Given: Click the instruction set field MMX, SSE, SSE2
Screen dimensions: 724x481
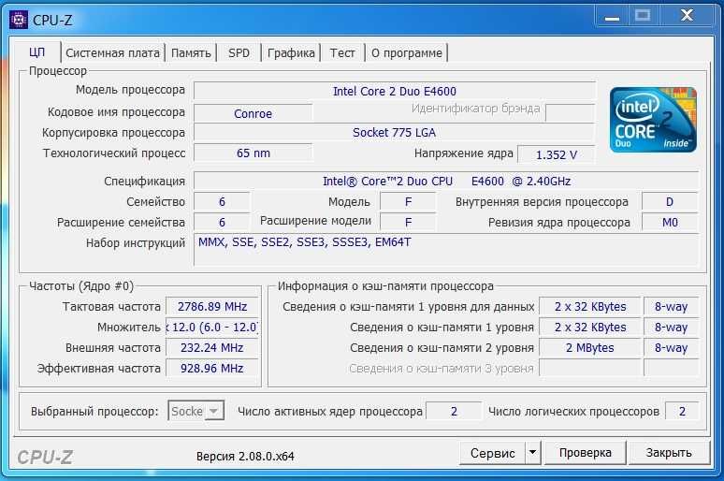Looking at the screenshot, I should point(446,250).
